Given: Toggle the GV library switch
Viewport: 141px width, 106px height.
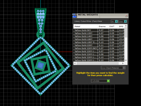Looking at the screenshot, I should 114,21.
